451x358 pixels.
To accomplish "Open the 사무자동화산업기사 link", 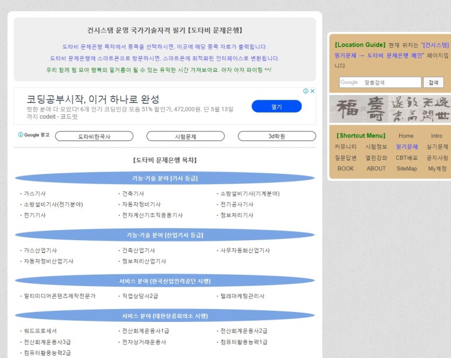I will coord(245,251).
